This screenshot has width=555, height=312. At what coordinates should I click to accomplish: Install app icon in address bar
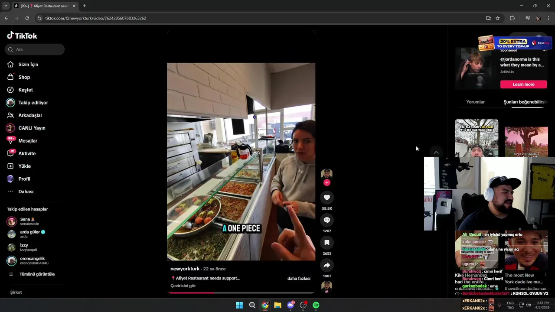tap(488, 18)
